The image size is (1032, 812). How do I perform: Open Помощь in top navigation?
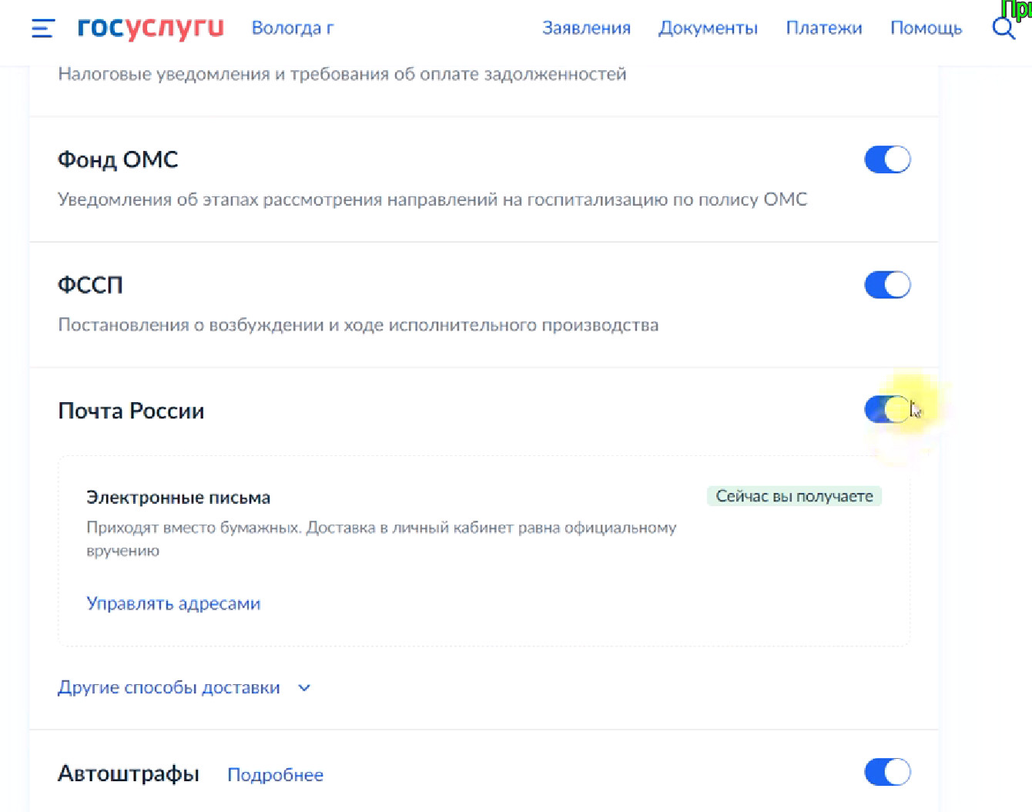coord(926,29)
